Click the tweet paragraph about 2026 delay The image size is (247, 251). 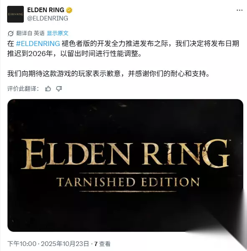[x=123, y=49]
